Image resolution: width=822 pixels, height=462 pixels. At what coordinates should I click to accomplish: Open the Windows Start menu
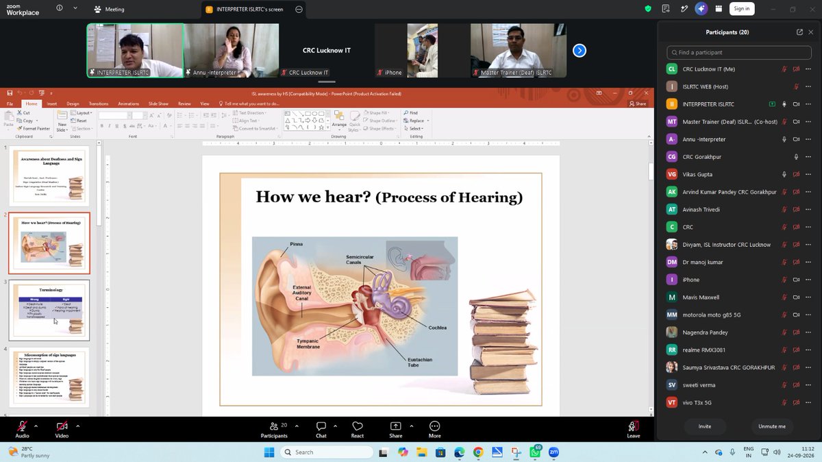(x=269, y=452)
